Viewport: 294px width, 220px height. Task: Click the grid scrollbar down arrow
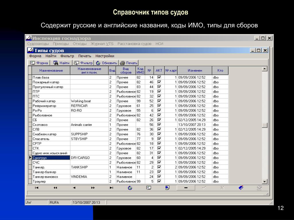tap(264, 181)
